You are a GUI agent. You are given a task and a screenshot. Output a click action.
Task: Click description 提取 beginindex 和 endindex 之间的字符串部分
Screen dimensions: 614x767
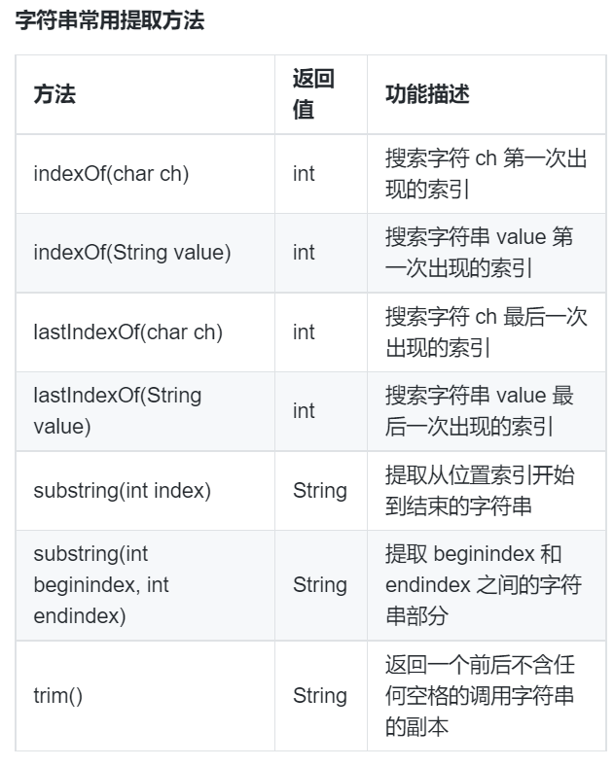(x=484, y=585)
